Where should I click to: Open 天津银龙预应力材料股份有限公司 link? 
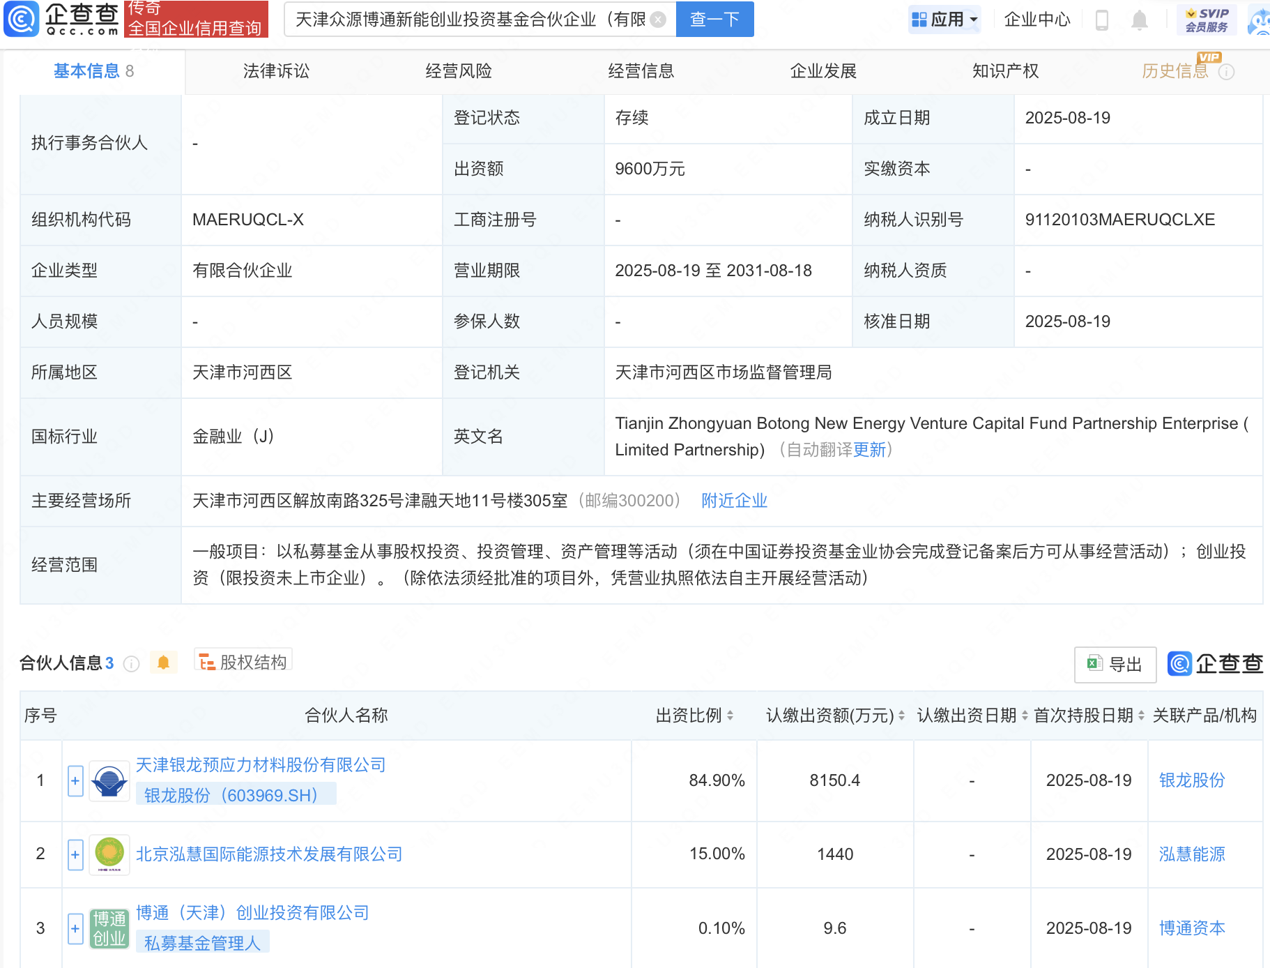[x=261, y=765]
